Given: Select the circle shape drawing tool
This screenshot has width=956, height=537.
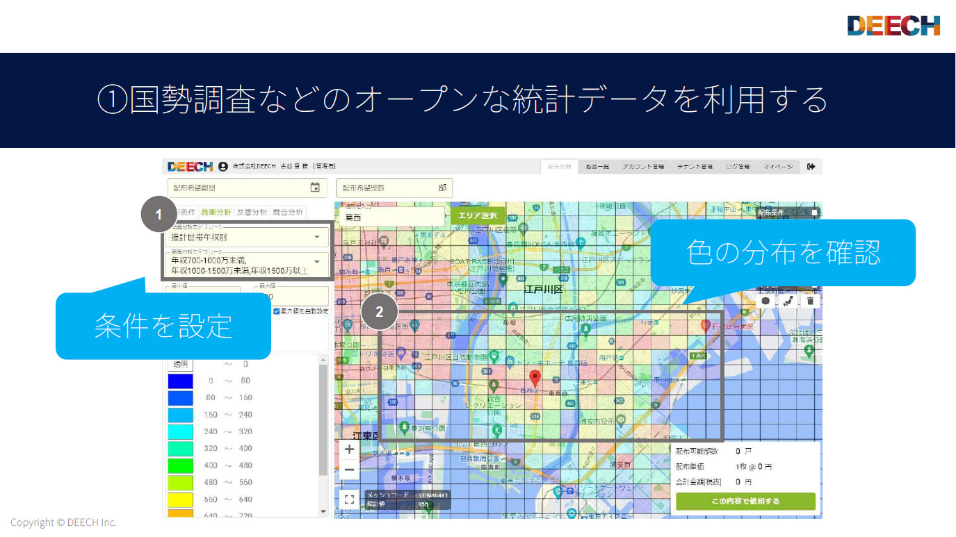Looking at the screenshot, I should [765, 301].
